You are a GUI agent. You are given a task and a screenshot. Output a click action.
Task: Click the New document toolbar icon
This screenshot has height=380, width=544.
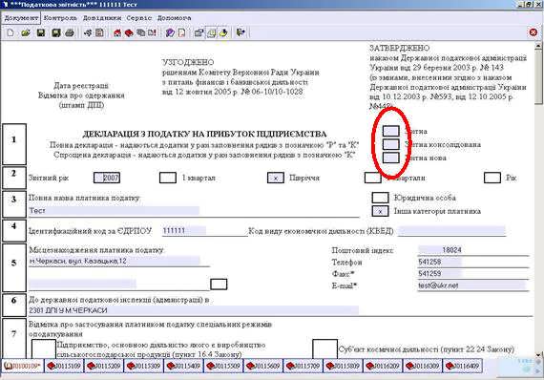[x=10, y=33]
